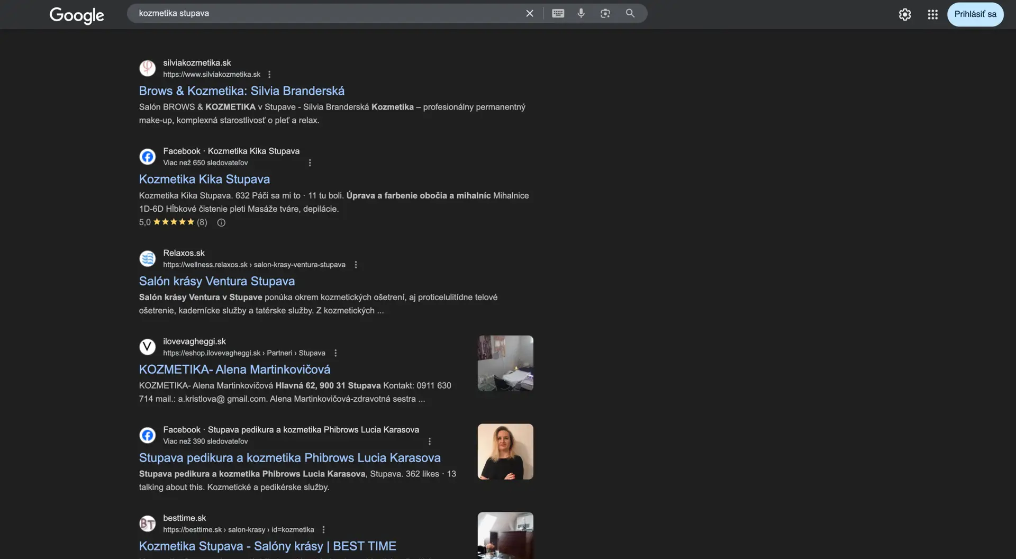1016x559 pixels.
Task: Click Facebook · Kozmetika Kika Stupava source label
Action: [231, 151]
